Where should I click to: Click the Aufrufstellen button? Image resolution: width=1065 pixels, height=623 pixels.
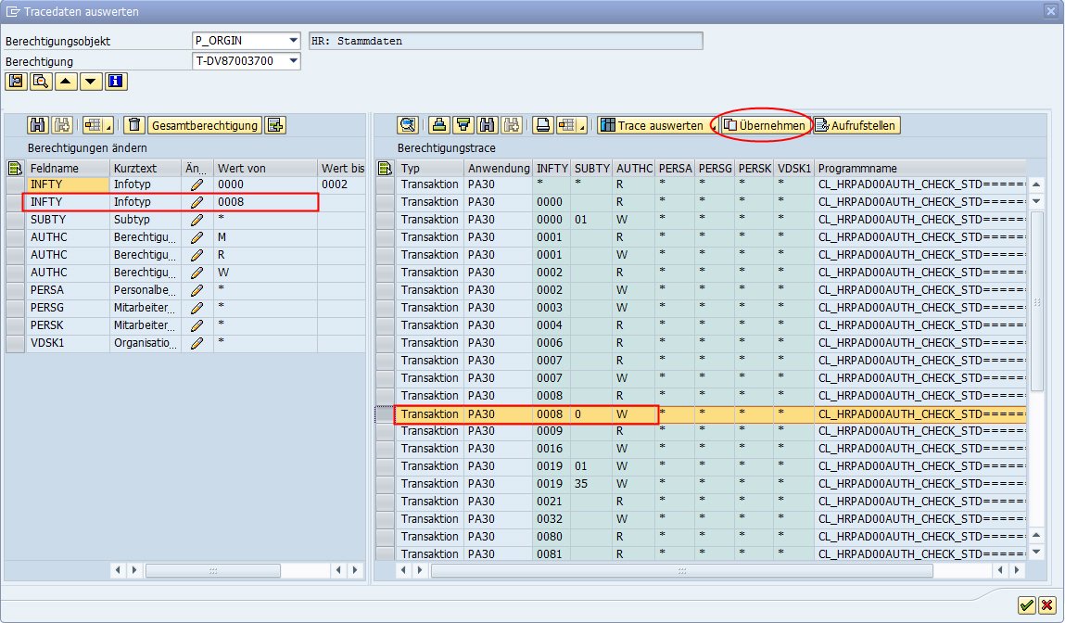click(x=857, y=125)
